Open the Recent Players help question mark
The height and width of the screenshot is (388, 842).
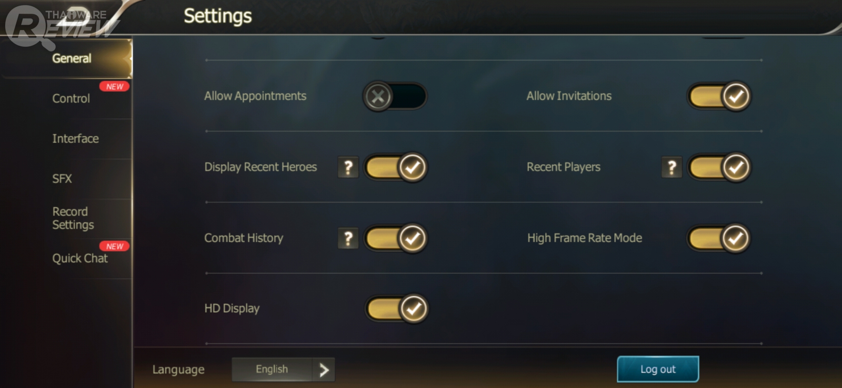click(671, 167)
